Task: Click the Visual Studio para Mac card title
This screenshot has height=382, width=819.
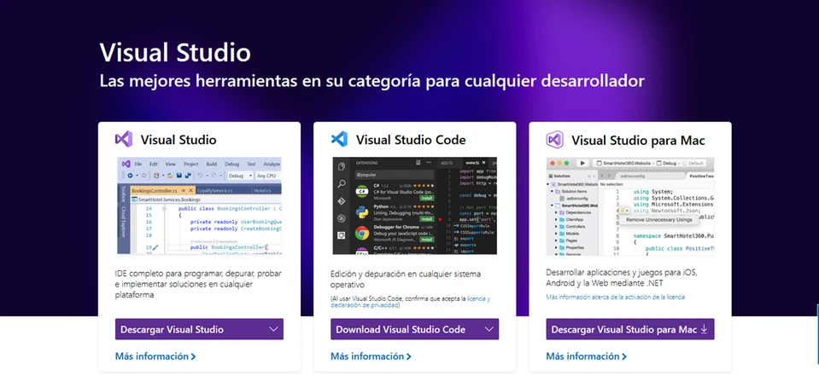Action: click(x=638, y=141)
